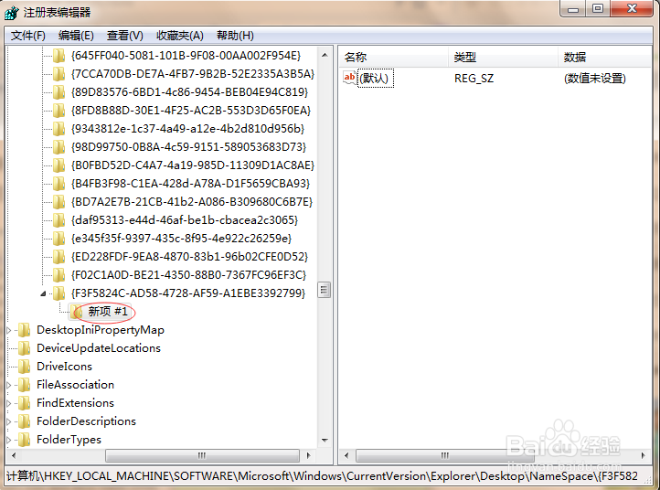The height and width of the screenshot is (490, 660).
Task: Minimize the Registry Editor window
Action: [573, 9]
